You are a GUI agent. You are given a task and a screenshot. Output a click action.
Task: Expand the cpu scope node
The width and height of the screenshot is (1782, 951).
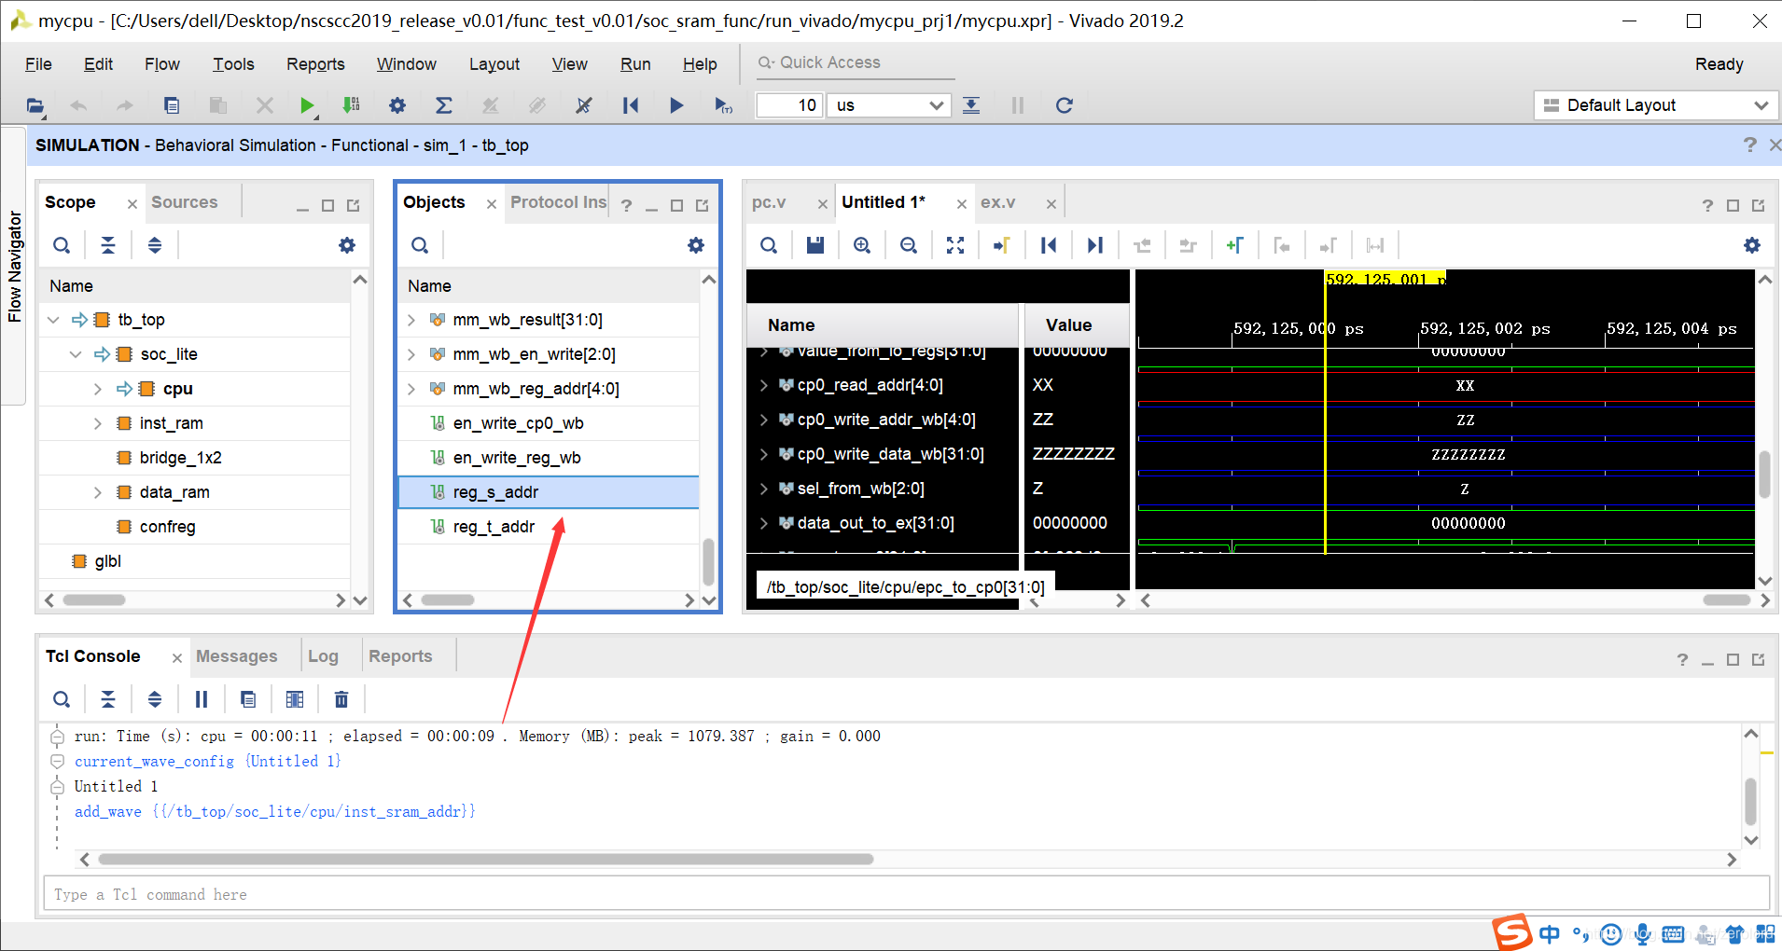[x=98, y=389]
